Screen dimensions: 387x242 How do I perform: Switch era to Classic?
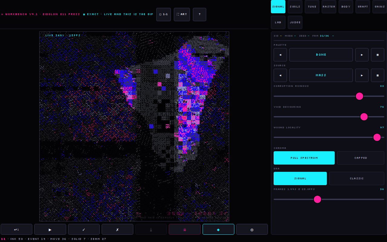357,178
